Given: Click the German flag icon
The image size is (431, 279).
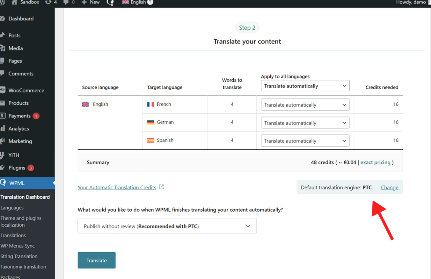Looking at the screenshot, I should [x=150, y=122].
